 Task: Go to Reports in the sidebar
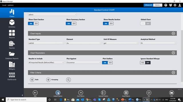[x=12, y=34]
